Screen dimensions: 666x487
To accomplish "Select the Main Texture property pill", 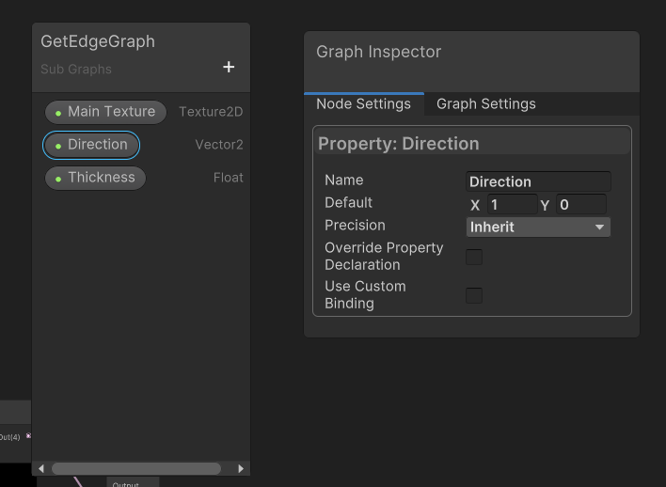I will pyautogui.click(x=105, y=112).
